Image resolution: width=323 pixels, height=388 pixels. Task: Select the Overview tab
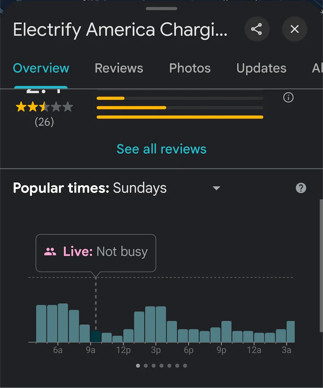coord(41,68)
